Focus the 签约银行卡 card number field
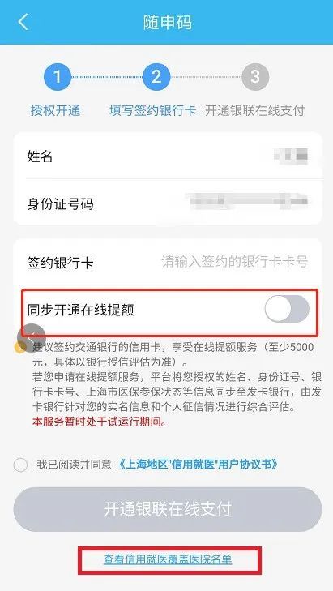This screenshot has height=591, width=333. tap(235, 262)
